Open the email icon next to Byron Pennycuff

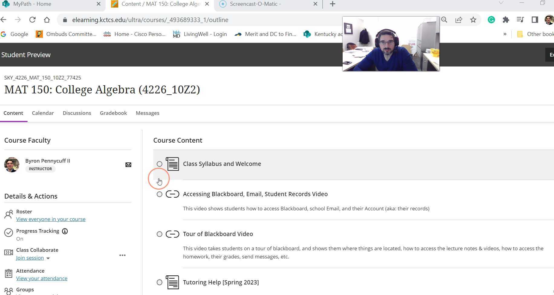pyautogui.click(x=128, y=164)
